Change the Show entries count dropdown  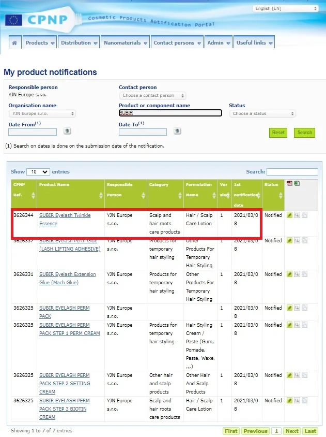tap(38, 172)
